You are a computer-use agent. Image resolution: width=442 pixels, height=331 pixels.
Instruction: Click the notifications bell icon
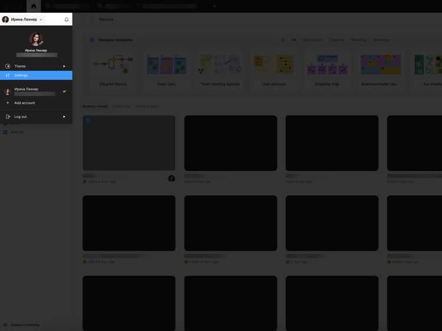coord(67,19)
